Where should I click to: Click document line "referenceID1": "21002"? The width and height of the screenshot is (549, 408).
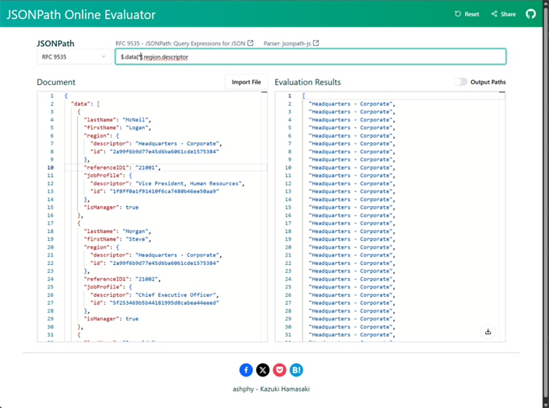(x=122, y=280)
